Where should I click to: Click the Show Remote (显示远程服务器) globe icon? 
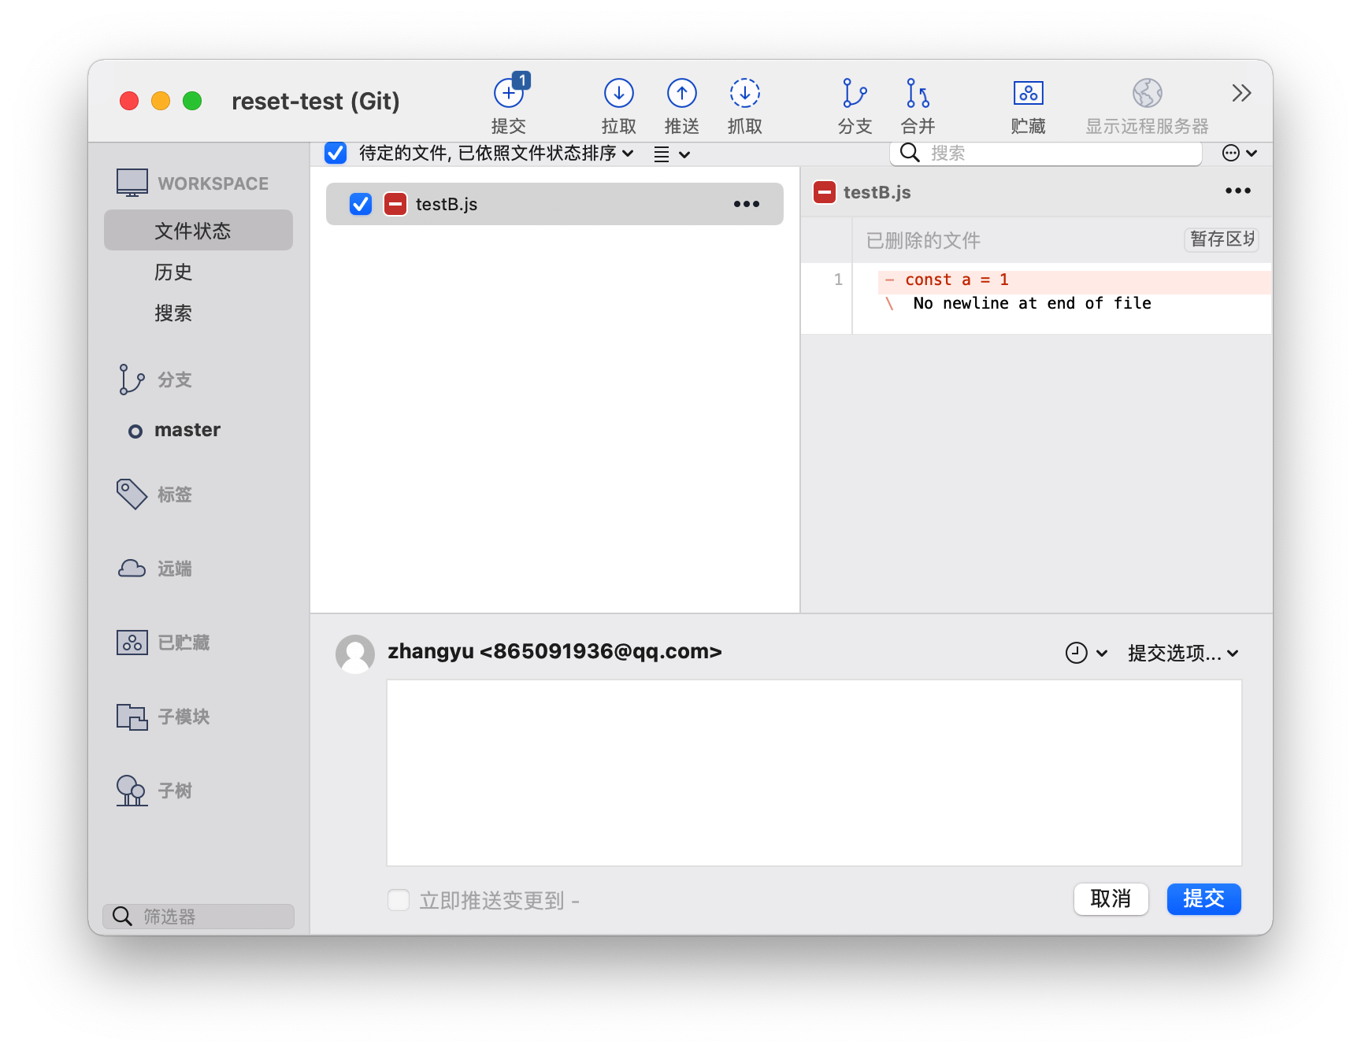(1148, 93)
